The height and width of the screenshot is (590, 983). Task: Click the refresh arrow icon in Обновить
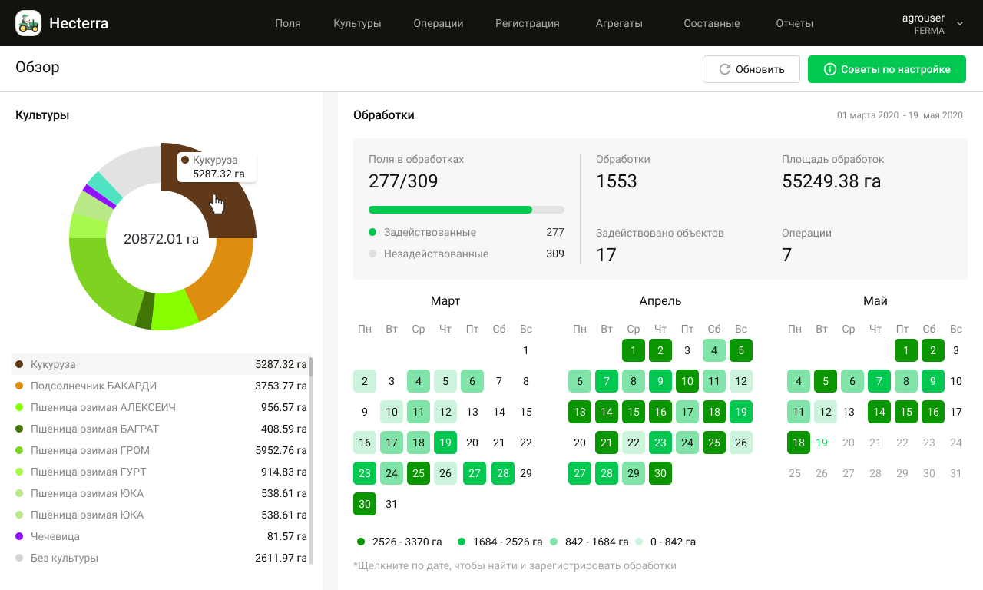724,69
